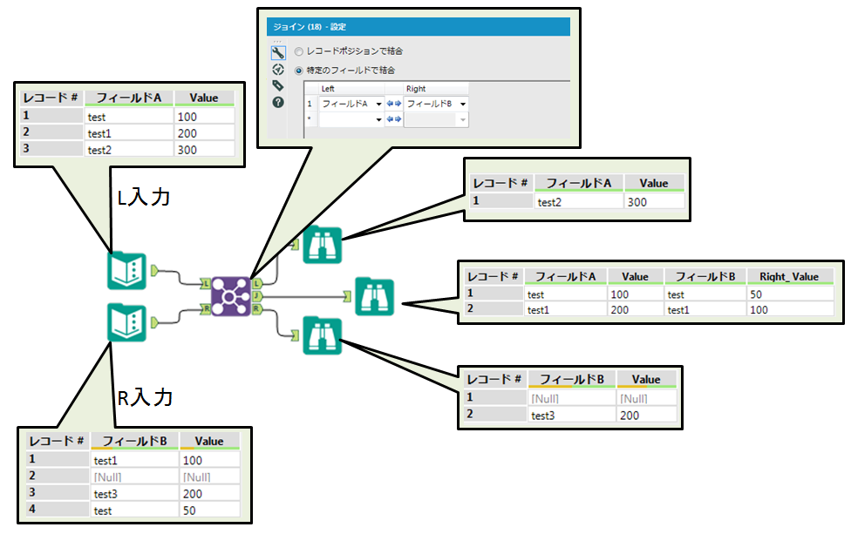
Task: Expand the Right フィールドB dropdown
Action: click(462, 104)
